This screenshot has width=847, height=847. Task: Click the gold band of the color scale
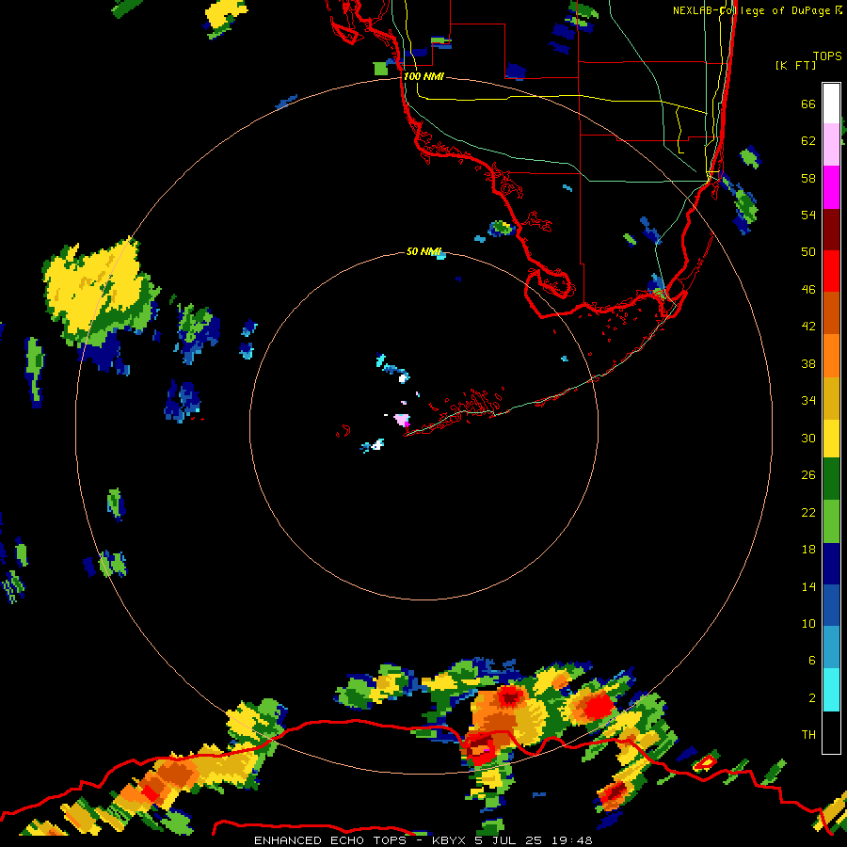(831, 398)
